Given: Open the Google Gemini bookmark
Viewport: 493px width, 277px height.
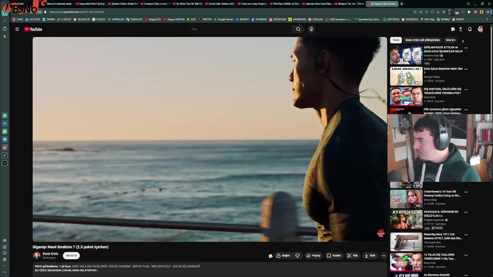Looking at the screenshot, I should [223, 19].
